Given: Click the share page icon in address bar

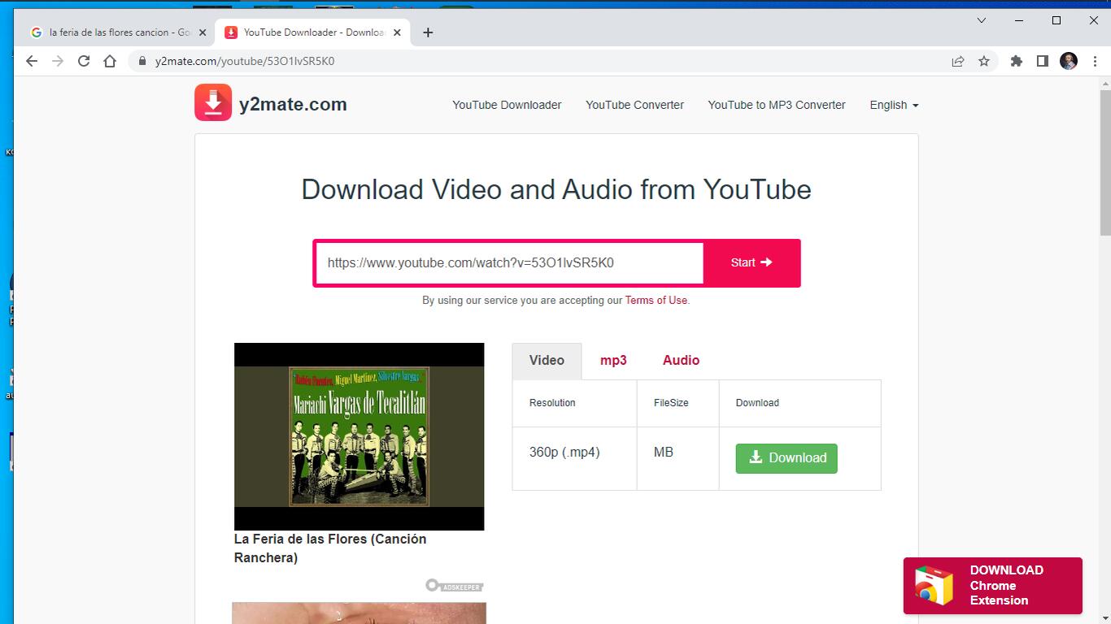Looking at the screenshot, I should tap(958, 61).
